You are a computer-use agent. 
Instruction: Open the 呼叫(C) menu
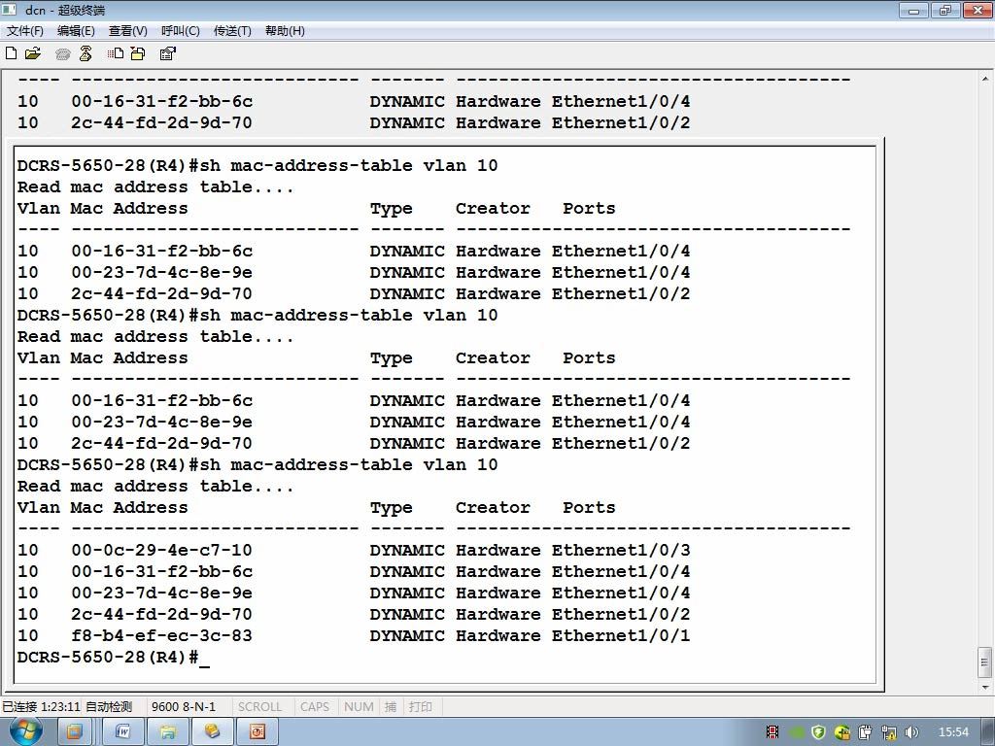(180, 30)
